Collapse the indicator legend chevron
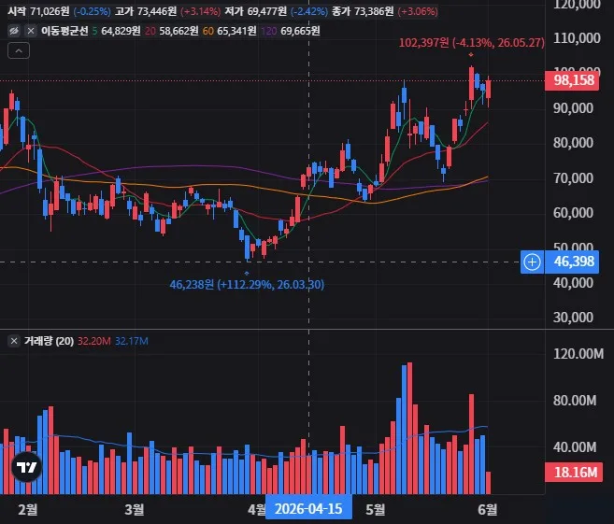The image size is (614, 524). tap(19, 50)
